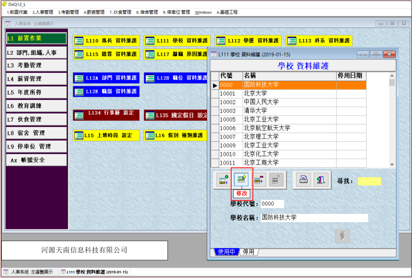
Task: Select L3 考勤管理 in sidebar
Action: pyautogui.click(x=36, y=65)
